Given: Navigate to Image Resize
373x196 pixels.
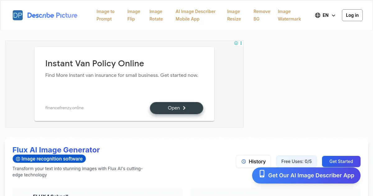Looking at the screenshot, I should click(x=234, y=15).
